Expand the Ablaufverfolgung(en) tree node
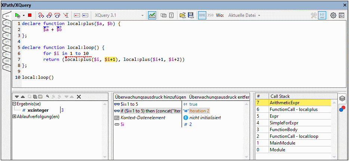349x161 pixels. [15, 116]
